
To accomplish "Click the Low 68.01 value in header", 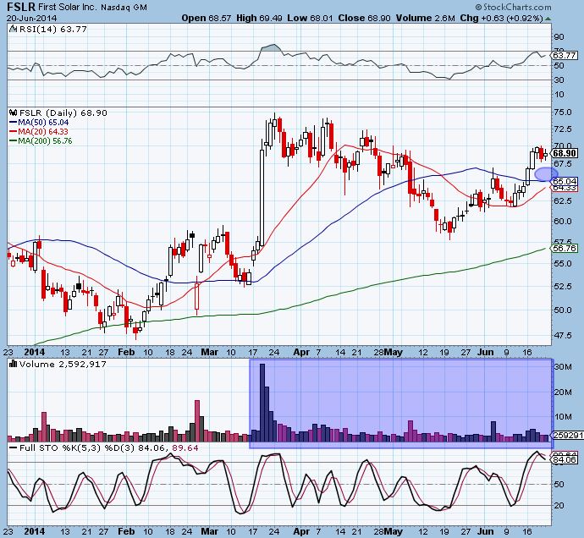I will (311, 18).
